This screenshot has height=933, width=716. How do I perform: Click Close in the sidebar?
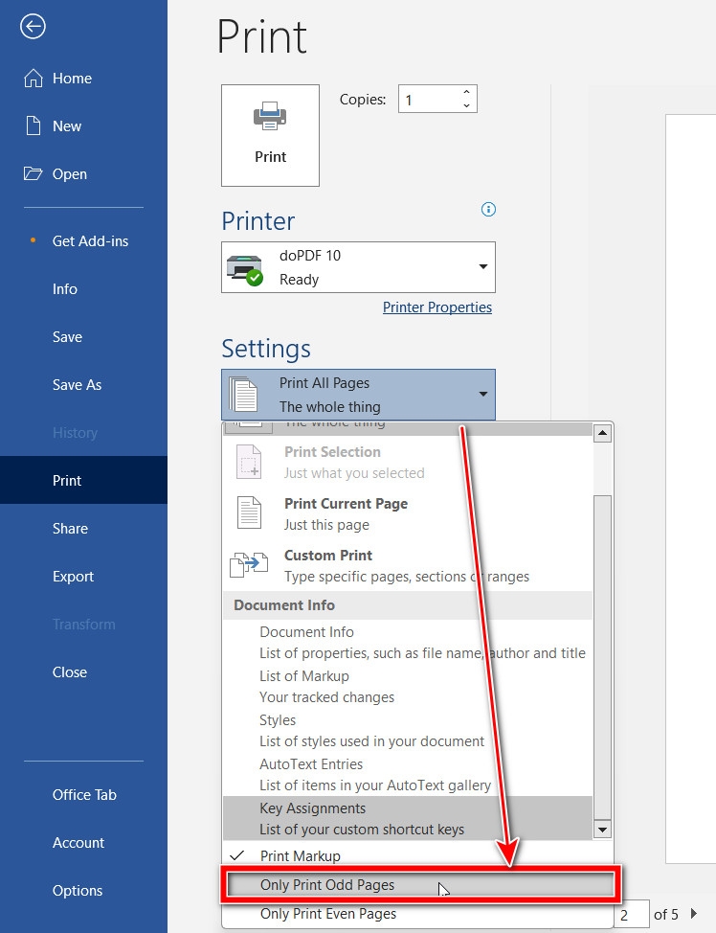click(83, 671)
